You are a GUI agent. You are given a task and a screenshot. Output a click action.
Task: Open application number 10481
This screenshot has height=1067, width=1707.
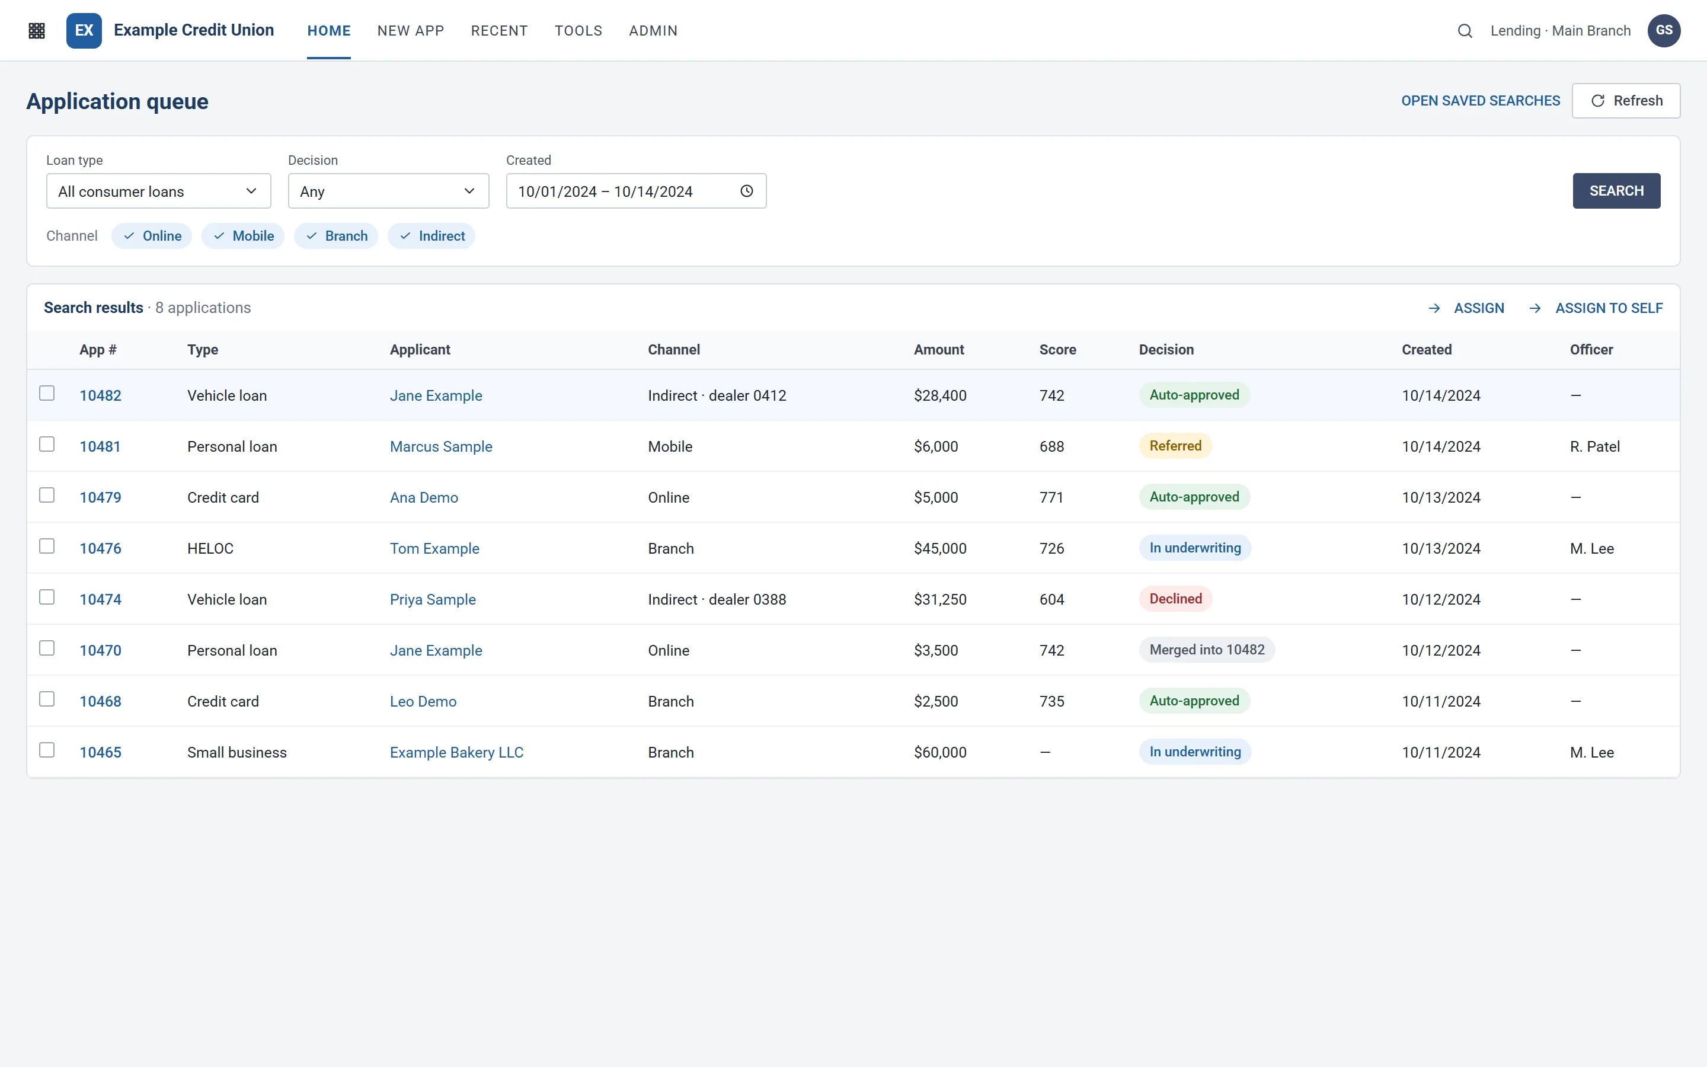tap(100, 447)
